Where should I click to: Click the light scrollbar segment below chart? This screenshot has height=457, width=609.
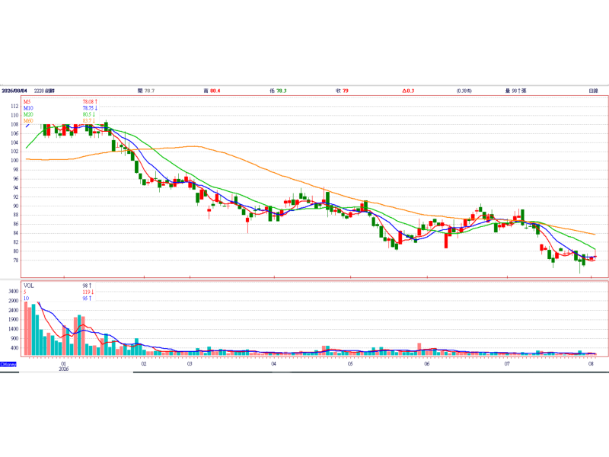click(x=76, y=372)
